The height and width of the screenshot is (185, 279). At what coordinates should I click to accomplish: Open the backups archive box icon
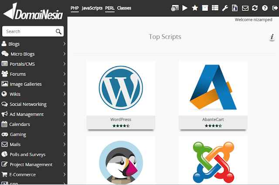(205, 8)
